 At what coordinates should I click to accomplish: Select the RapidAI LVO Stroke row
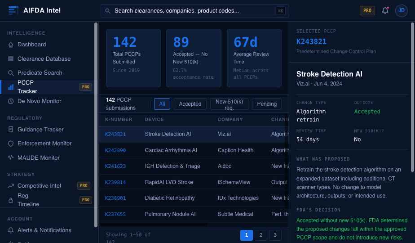point(194,182)
